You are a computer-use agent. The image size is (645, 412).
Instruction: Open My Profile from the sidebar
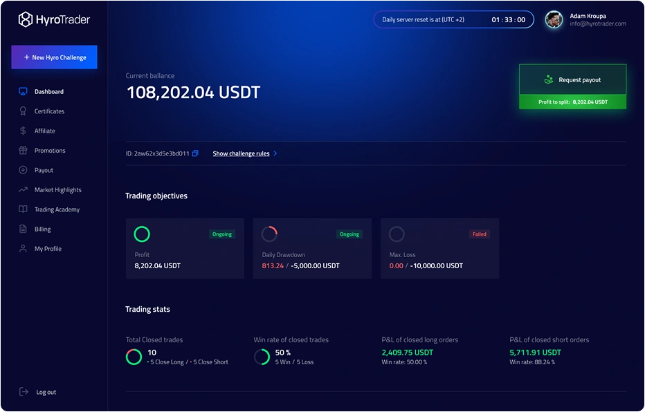pos(47,248)
